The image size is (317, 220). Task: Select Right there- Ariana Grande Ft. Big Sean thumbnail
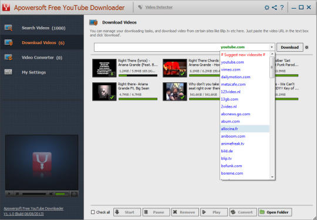(104, 92)
